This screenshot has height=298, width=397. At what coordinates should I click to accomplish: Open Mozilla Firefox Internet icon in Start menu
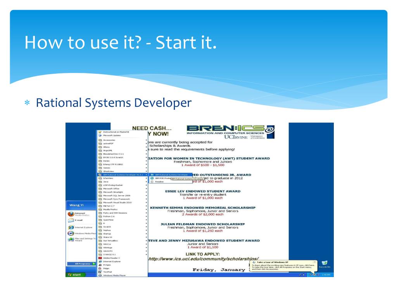pos(71,214)
